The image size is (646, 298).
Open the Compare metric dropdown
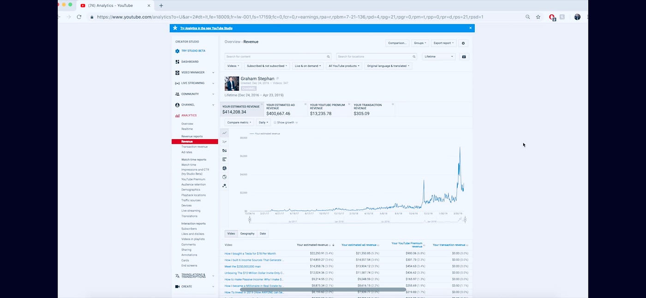239,123
